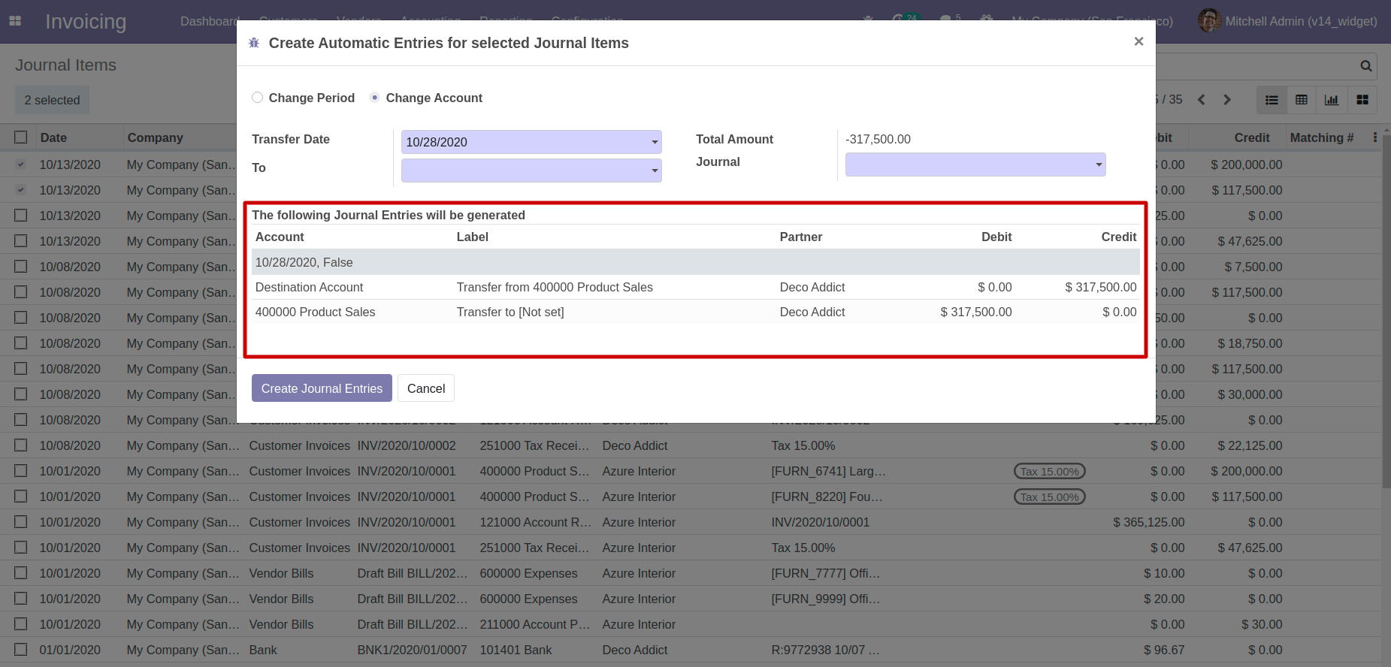
Task: Open the developer tools bug icon in navbar
Action: [868, 19]
